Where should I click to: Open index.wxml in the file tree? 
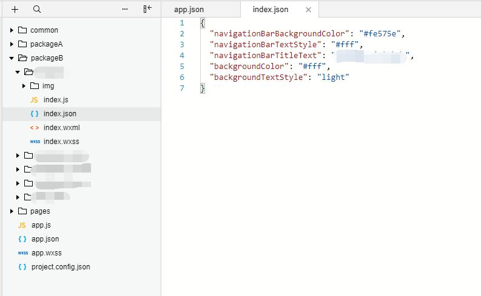coord(62,128)
